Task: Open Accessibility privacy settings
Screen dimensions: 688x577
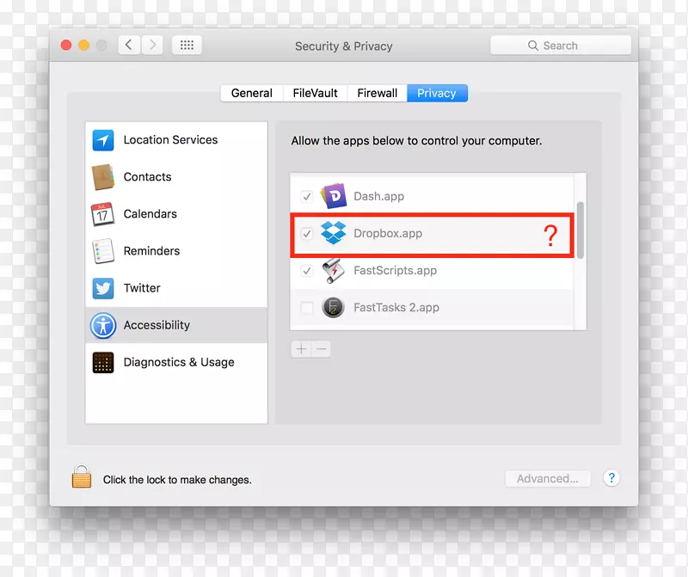Action: pyautogui.click(x=157, y=325)
